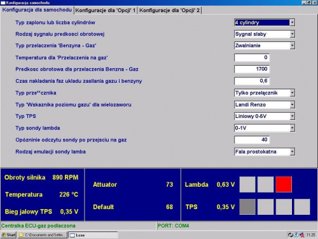
Task: Click the dark gray TPS indicator square
Action: tap(247, 206)
